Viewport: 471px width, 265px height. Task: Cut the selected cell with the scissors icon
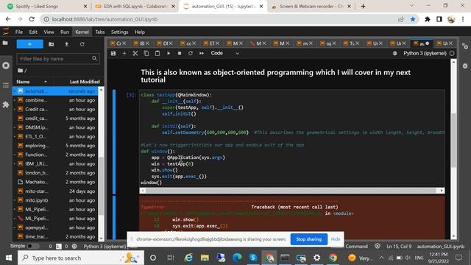[x=135, y=53]
